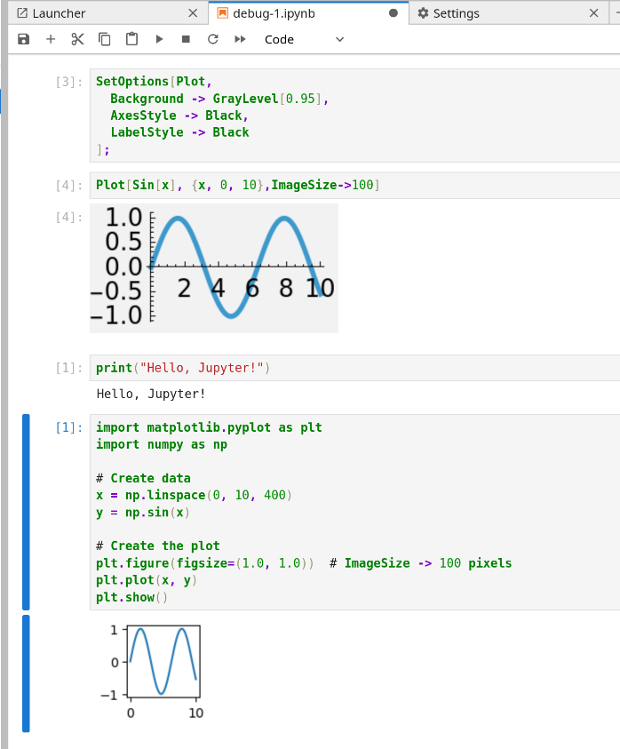Close the Launcher tab
This screenshot has height=749, width=620.
[x=192, y=13]
